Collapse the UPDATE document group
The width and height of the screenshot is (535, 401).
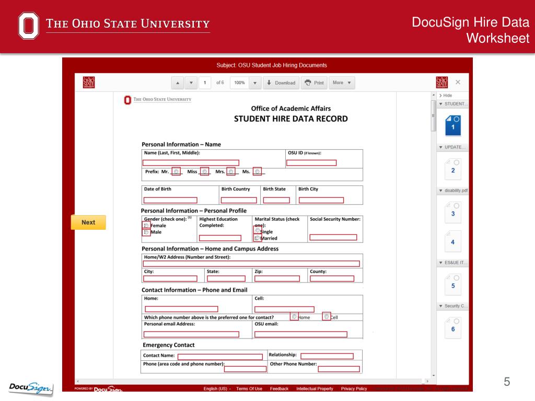pos(453,147)
